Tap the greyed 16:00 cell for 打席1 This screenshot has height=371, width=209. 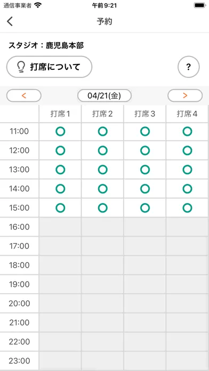[x=60, y=227]
